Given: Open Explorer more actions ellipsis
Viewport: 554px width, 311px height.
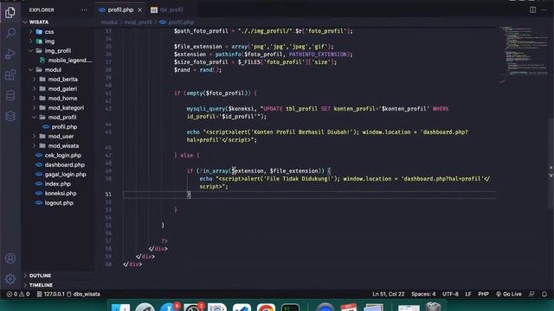Looking at the screenshot, I should coord(85,10).
